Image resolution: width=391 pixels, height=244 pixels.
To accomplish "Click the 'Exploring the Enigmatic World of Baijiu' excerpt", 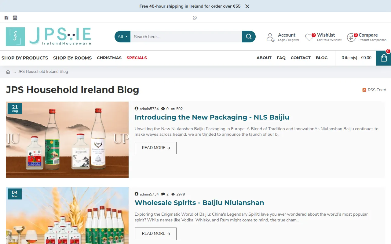I will point(251,217).
